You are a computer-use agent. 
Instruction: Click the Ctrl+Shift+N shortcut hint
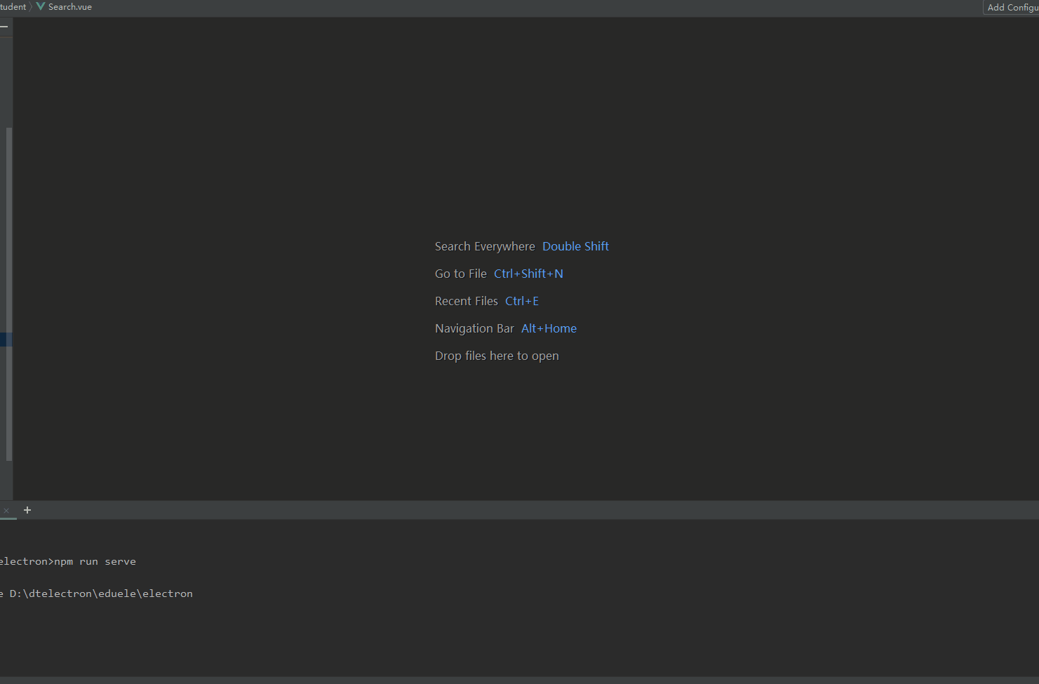(528, 274)
